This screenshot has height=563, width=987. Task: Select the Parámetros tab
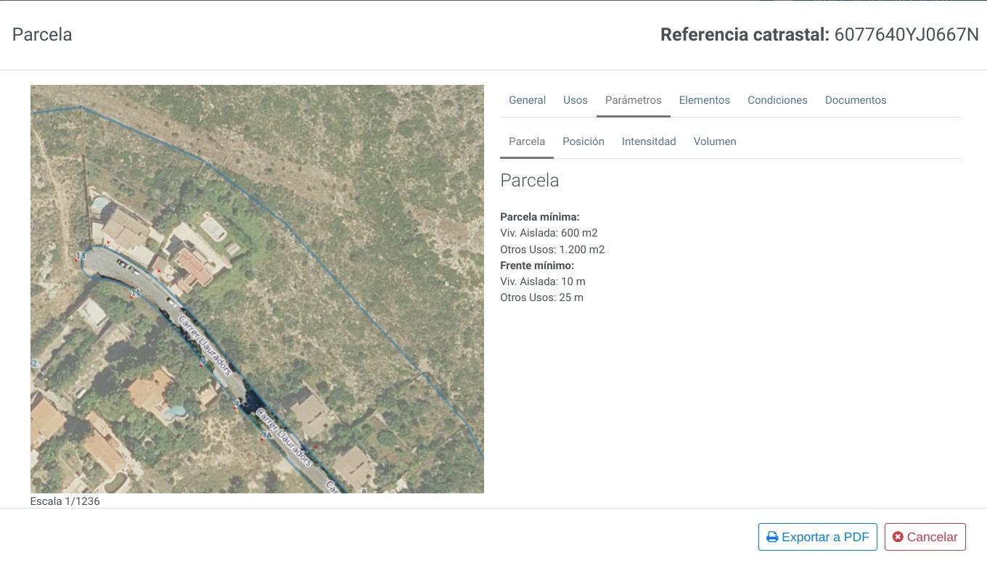pyautogui.click(x=634, y=100)
